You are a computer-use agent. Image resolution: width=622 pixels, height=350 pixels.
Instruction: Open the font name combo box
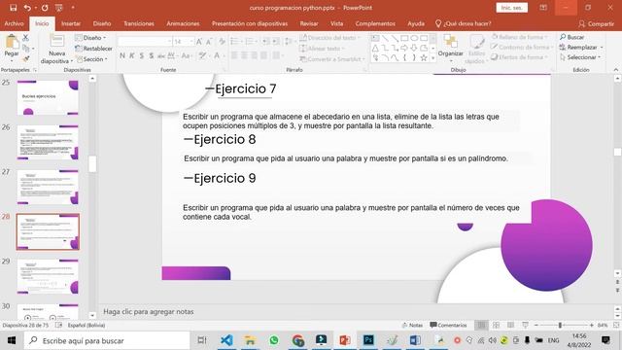click(x=145, y=41)
